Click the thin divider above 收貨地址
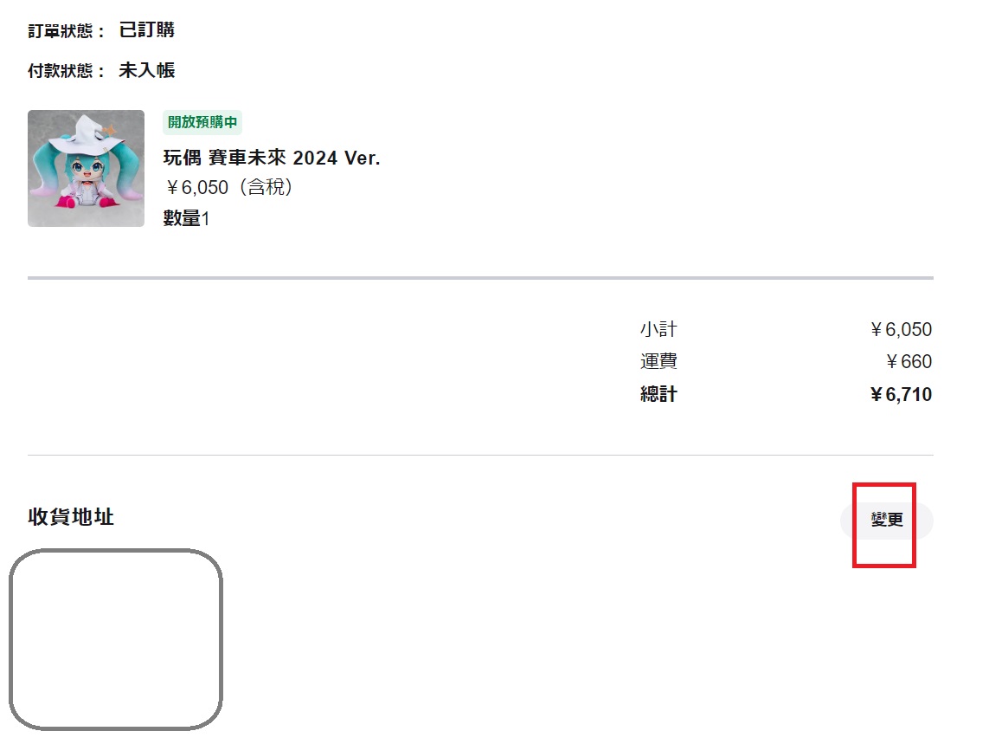Screen dimensions: 989x744 pos(480,455)
